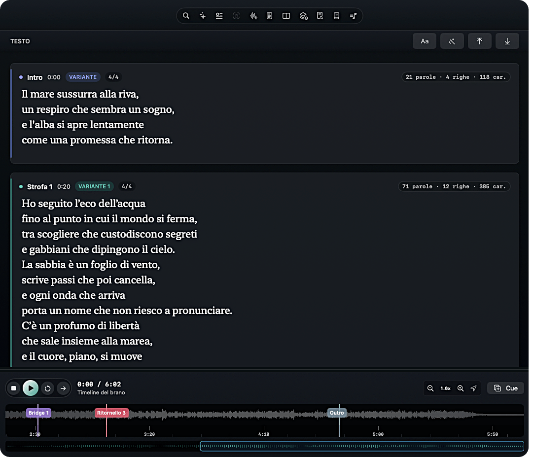The width and height of the screenshot is (534, 457).
Task: Open the book notebook icon
Action: click(336, 16)
